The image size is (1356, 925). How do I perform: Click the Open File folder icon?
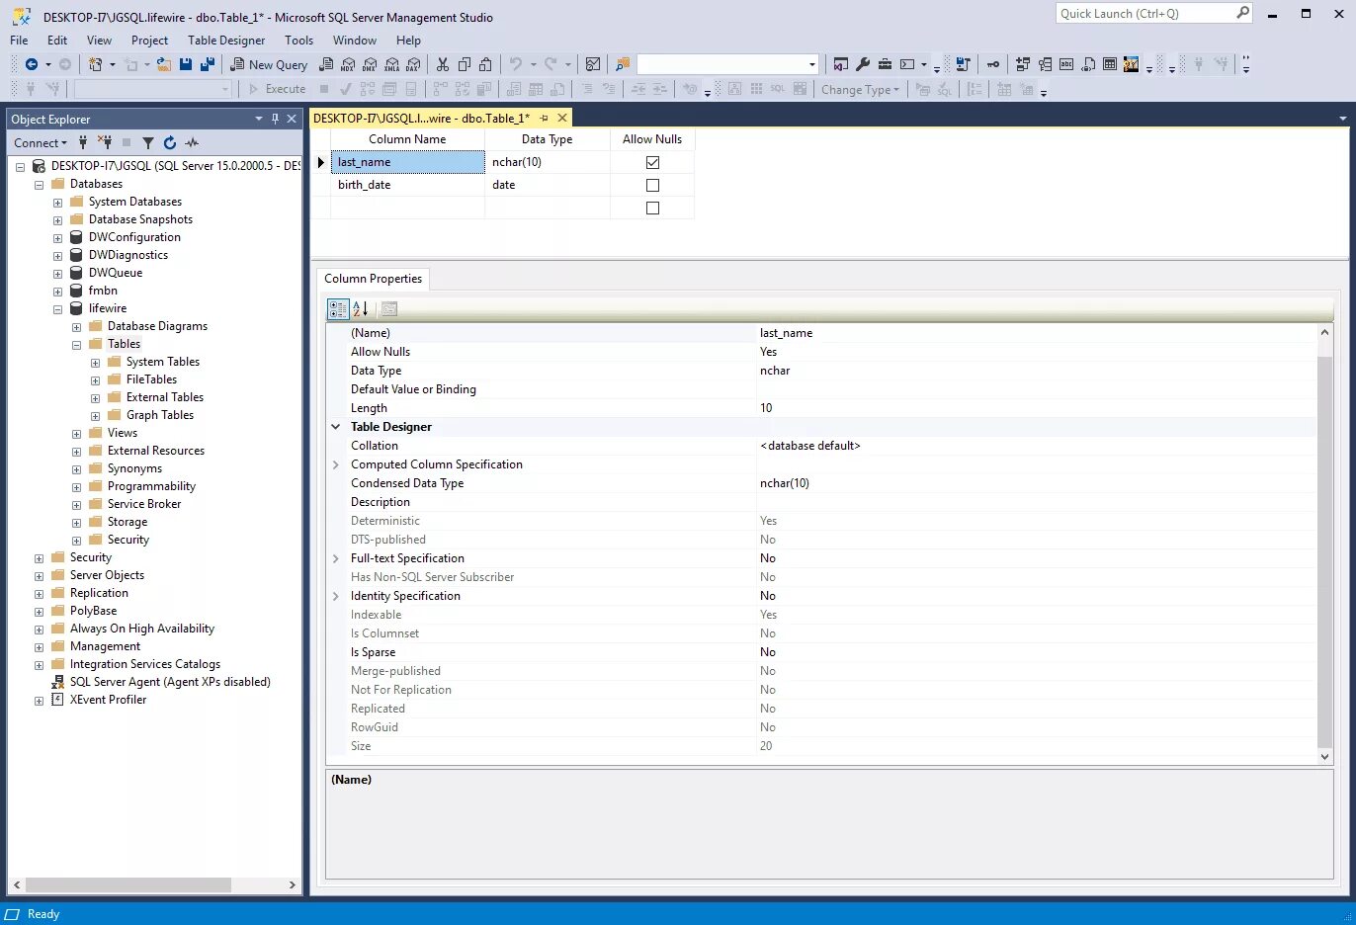click(164, 64)
